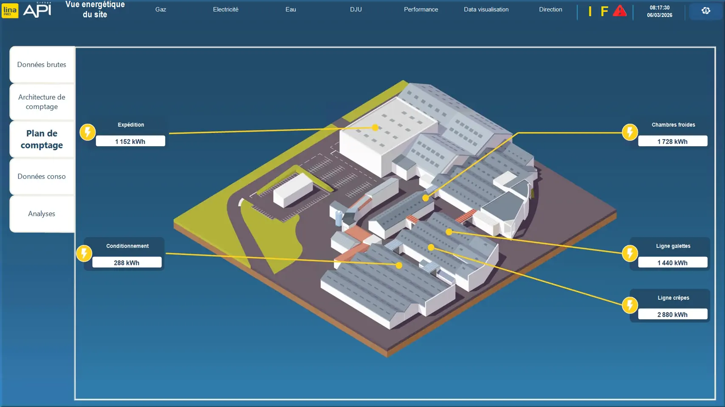
Task: Click the Expédition marker dot on the building
Action: [x=375, y=127]
